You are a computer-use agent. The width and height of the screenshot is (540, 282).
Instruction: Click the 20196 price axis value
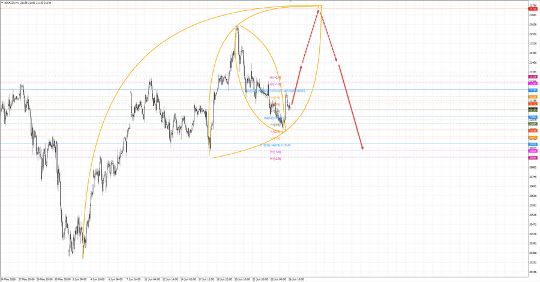533,272
